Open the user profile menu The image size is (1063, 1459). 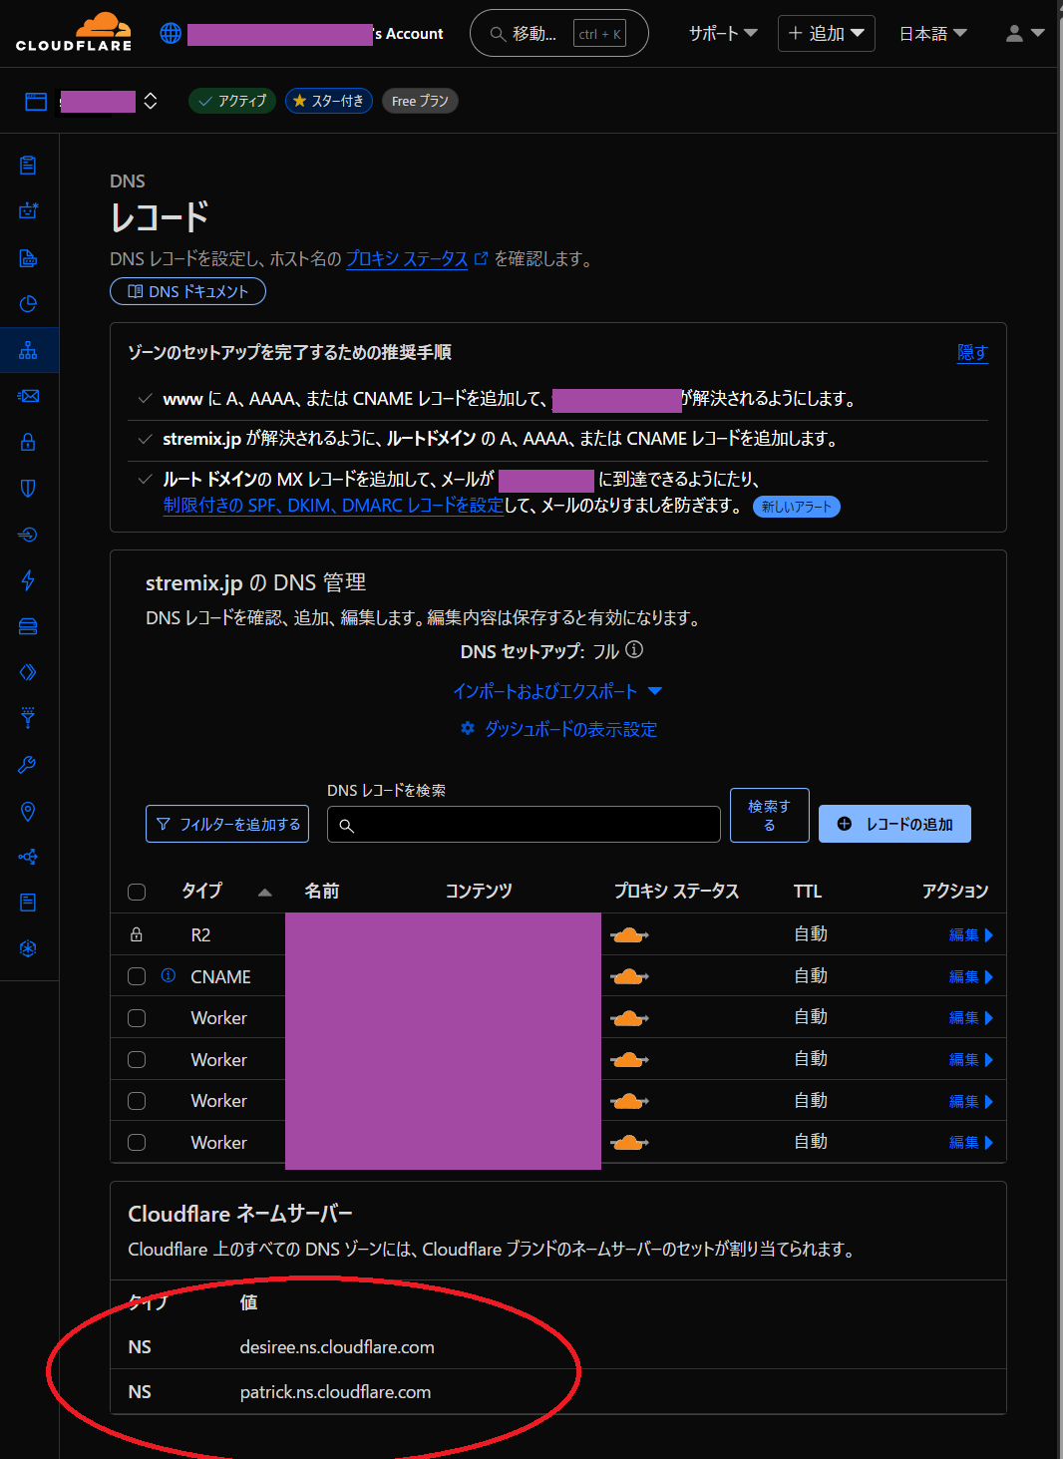pyautogui.click(x=1025, y=33)
